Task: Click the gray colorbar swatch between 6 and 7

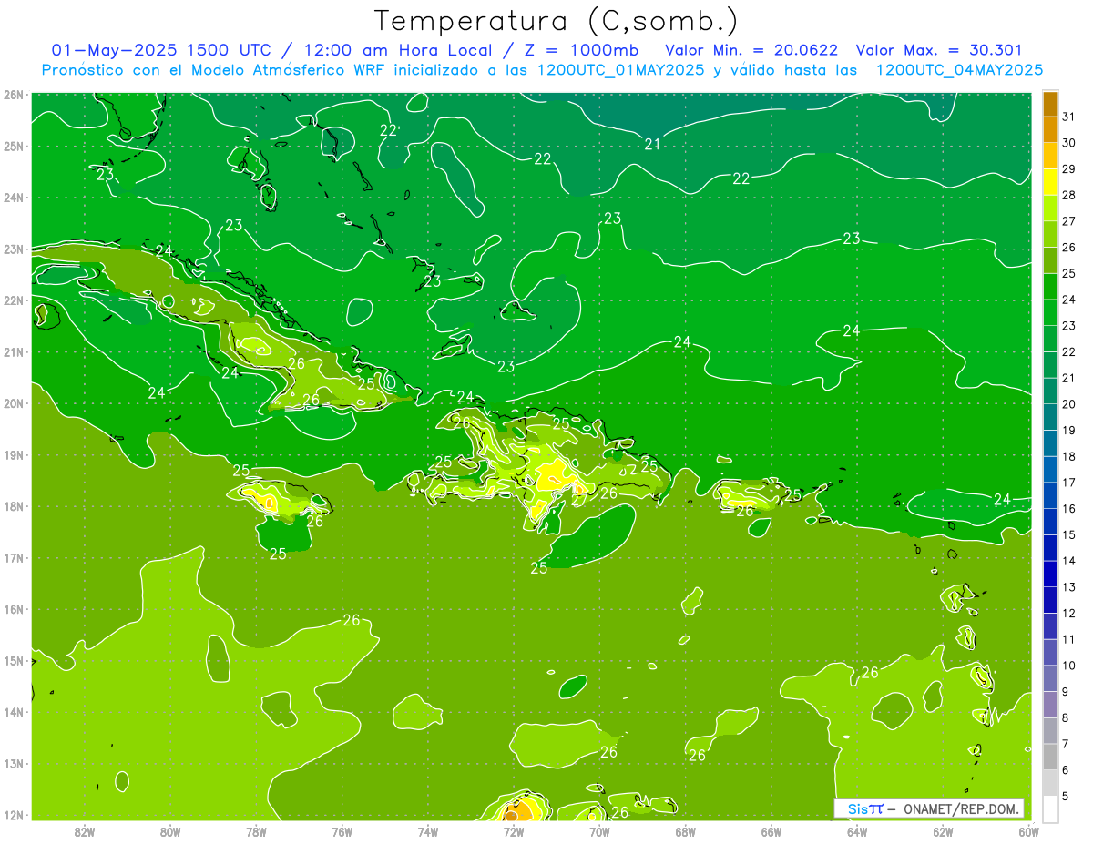Action: point(1051,756)
